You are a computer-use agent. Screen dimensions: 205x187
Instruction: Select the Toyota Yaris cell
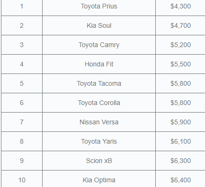pyautogui.click(x=99, y=141)
